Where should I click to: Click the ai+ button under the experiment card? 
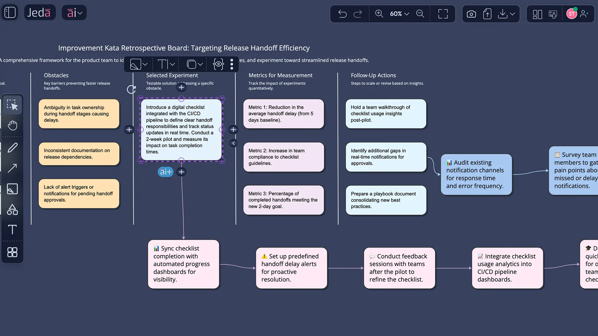coord(165,171)
